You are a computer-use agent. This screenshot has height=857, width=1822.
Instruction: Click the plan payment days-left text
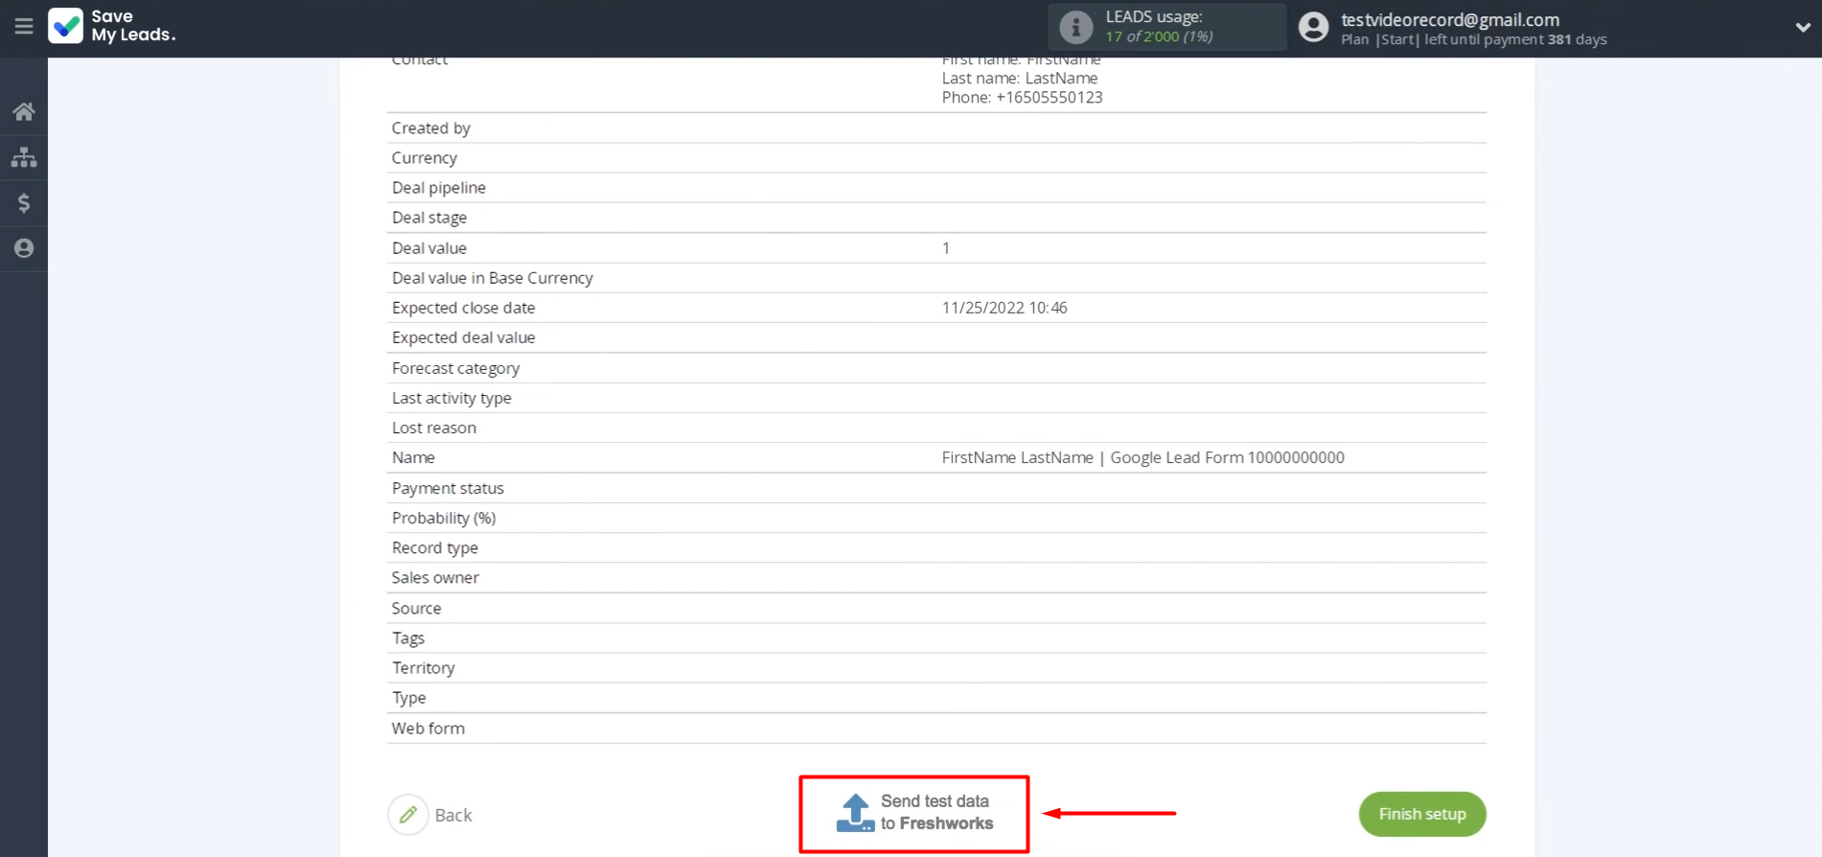(x=1515, y=39)
